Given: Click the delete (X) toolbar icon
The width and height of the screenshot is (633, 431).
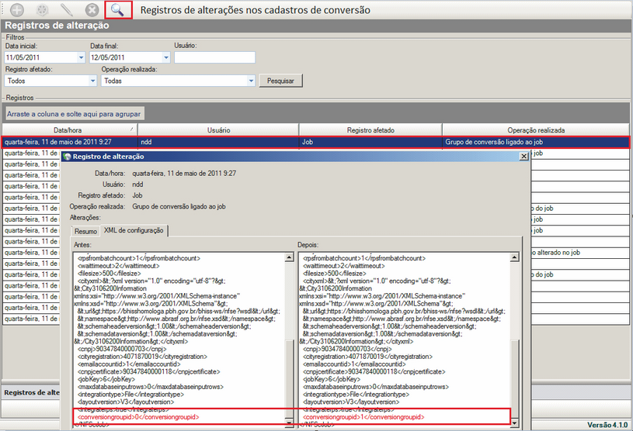Looking at the screenshot, I should (x=92, y=9).
